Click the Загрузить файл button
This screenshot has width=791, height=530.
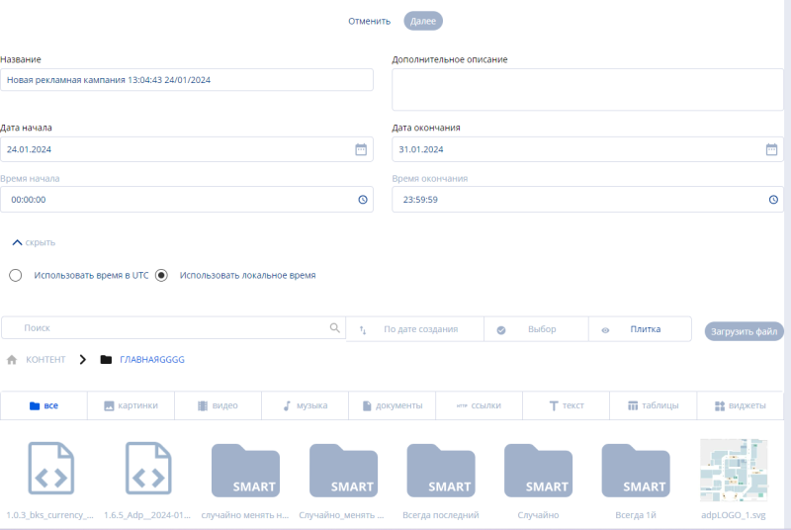coord(745,331)
